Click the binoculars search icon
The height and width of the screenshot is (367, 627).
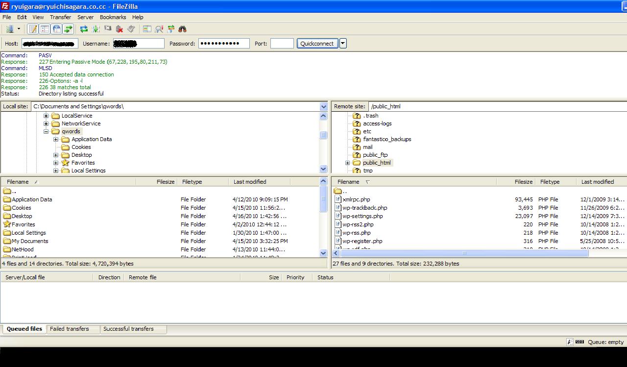182,29
